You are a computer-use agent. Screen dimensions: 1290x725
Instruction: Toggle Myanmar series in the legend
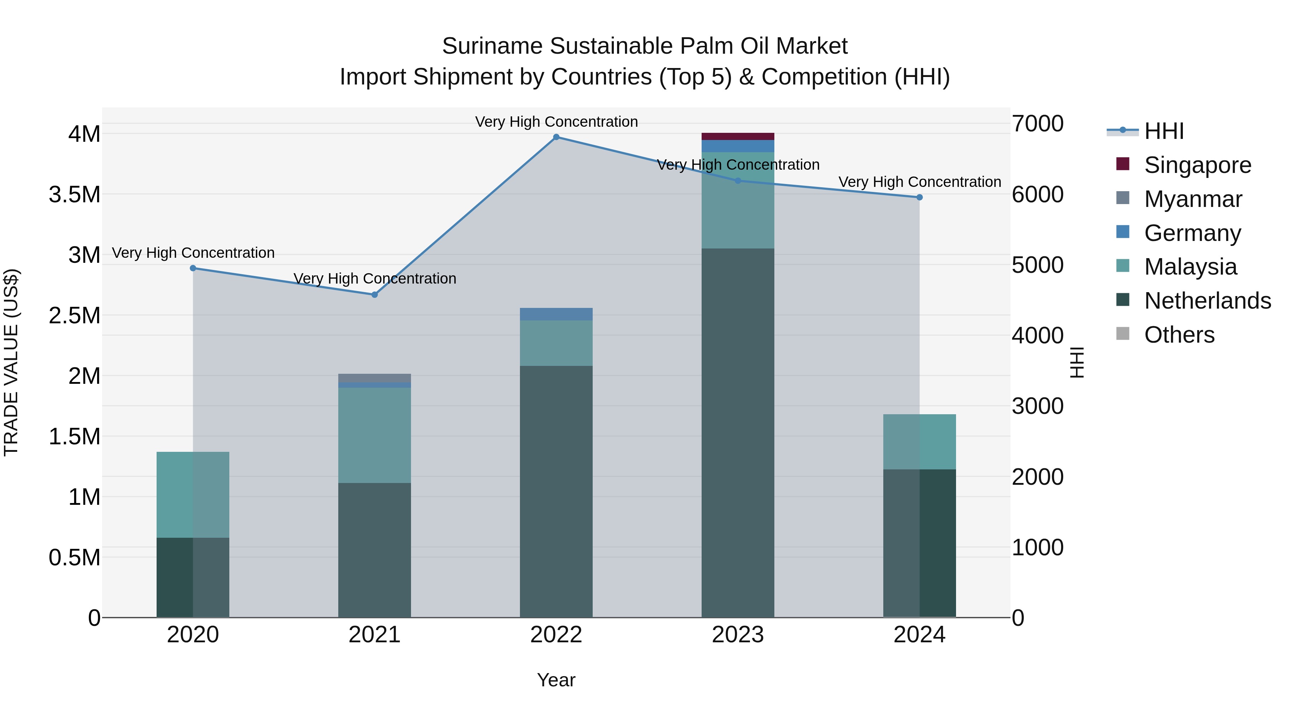1179,199
